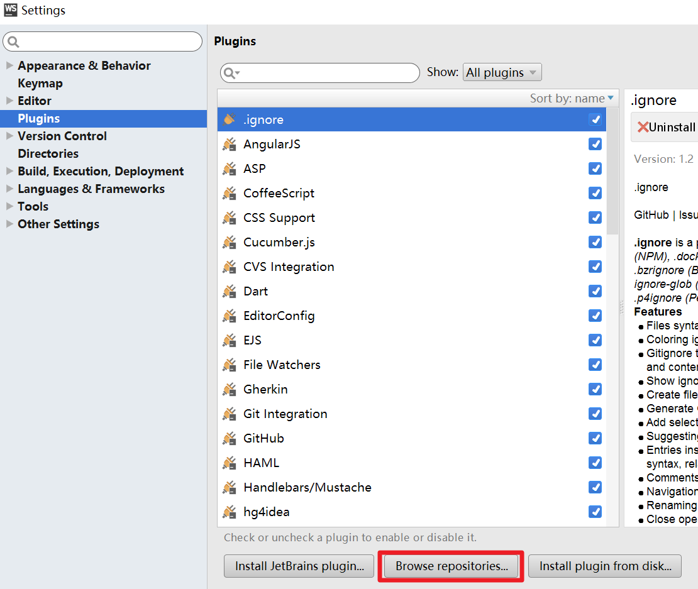Open the Keymap settings page
This screenshot has width=698, height=589.
[40, 83]
